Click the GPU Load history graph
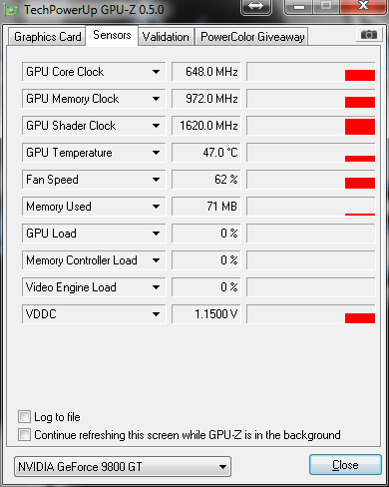The height and width of the screenshot is (487, 389). [x=311, y=234]
